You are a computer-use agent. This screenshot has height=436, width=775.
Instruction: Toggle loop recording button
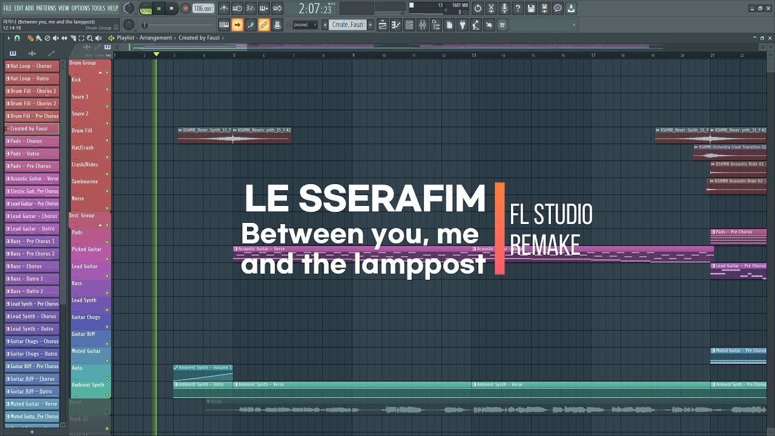coord(277,8)
